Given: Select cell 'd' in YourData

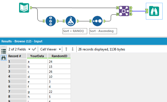Looking at the screenshot, I should 37,77.
